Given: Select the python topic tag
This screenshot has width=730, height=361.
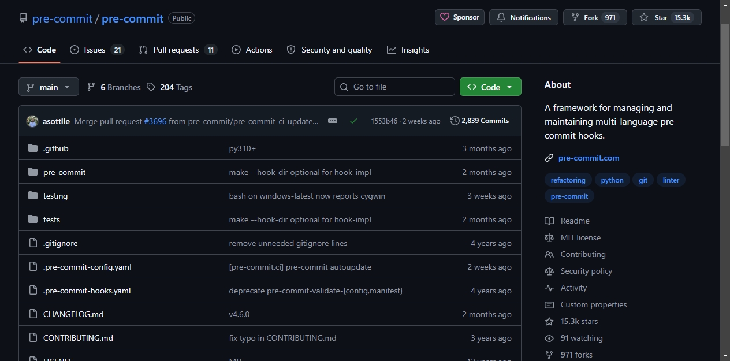Looking at the screenshot, I should 612,180.
